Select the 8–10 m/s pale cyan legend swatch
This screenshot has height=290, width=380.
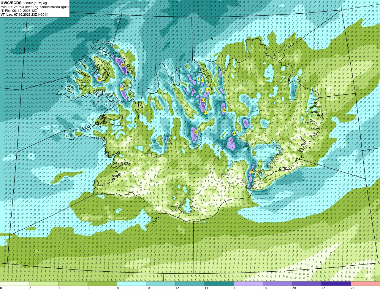(x=132, y=283)
